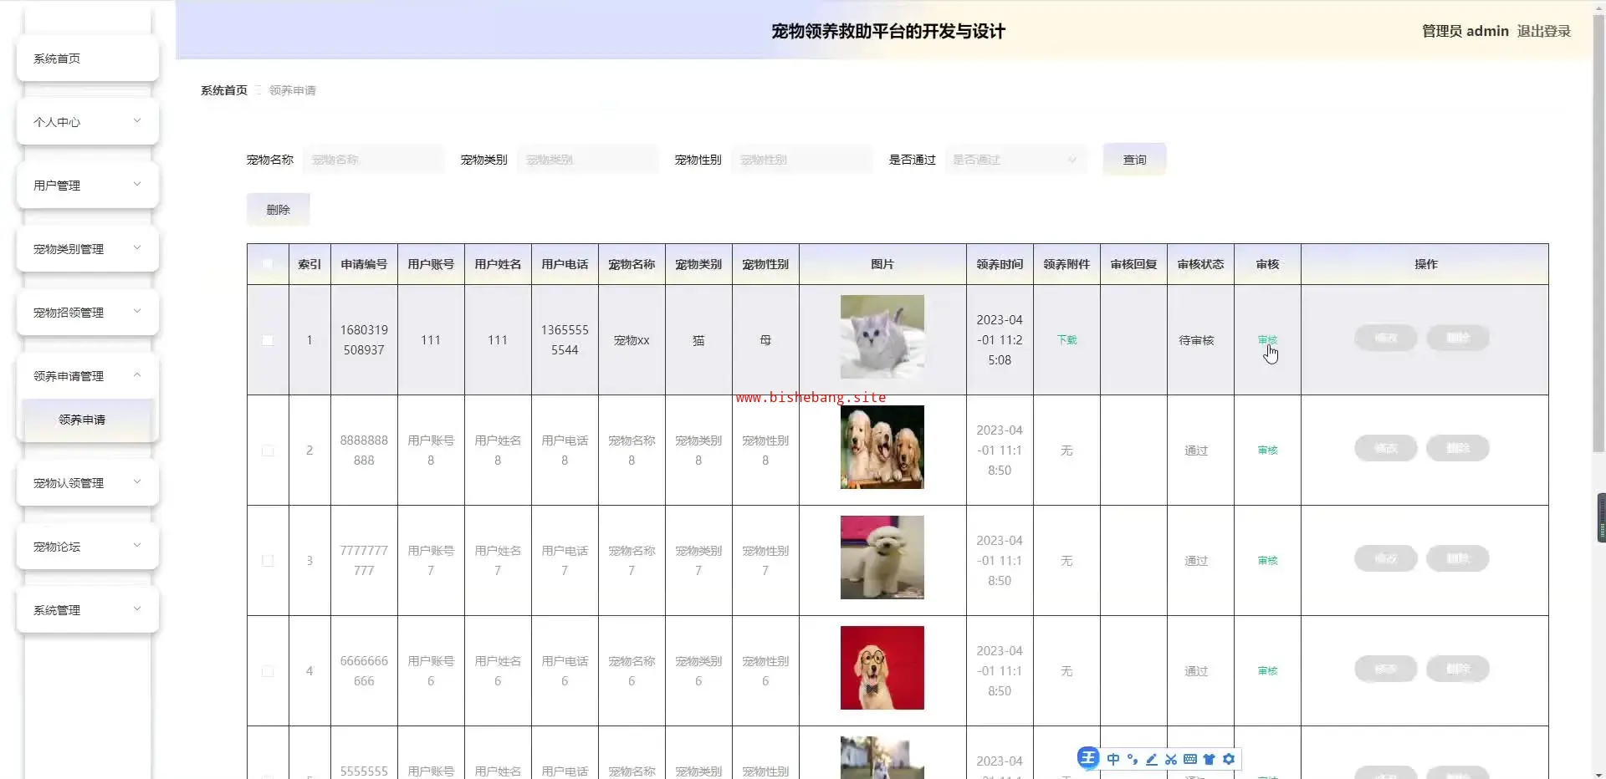This screenshot has width=1606, height=779.
Task: Click the 系统首页 breadcrumb link
Action: click(x=224, y=90)
